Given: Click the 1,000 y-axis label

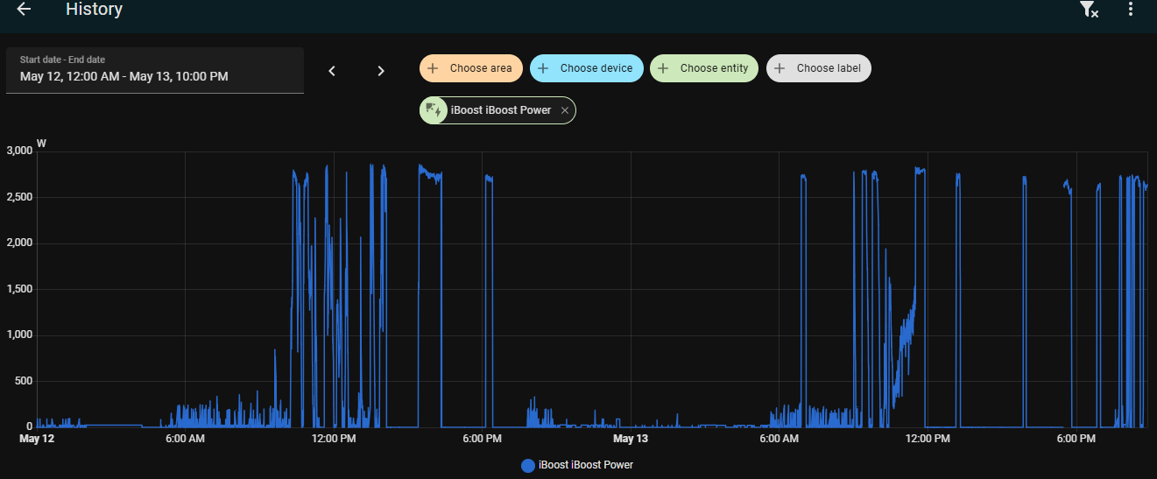Looking at the screenshot, I should pos(18,335).
